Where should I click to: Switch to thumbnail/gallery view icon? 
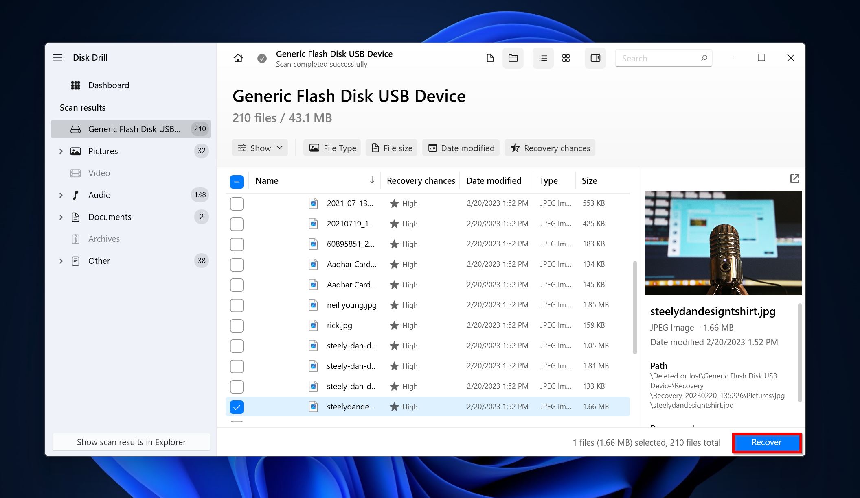(566, 57)
